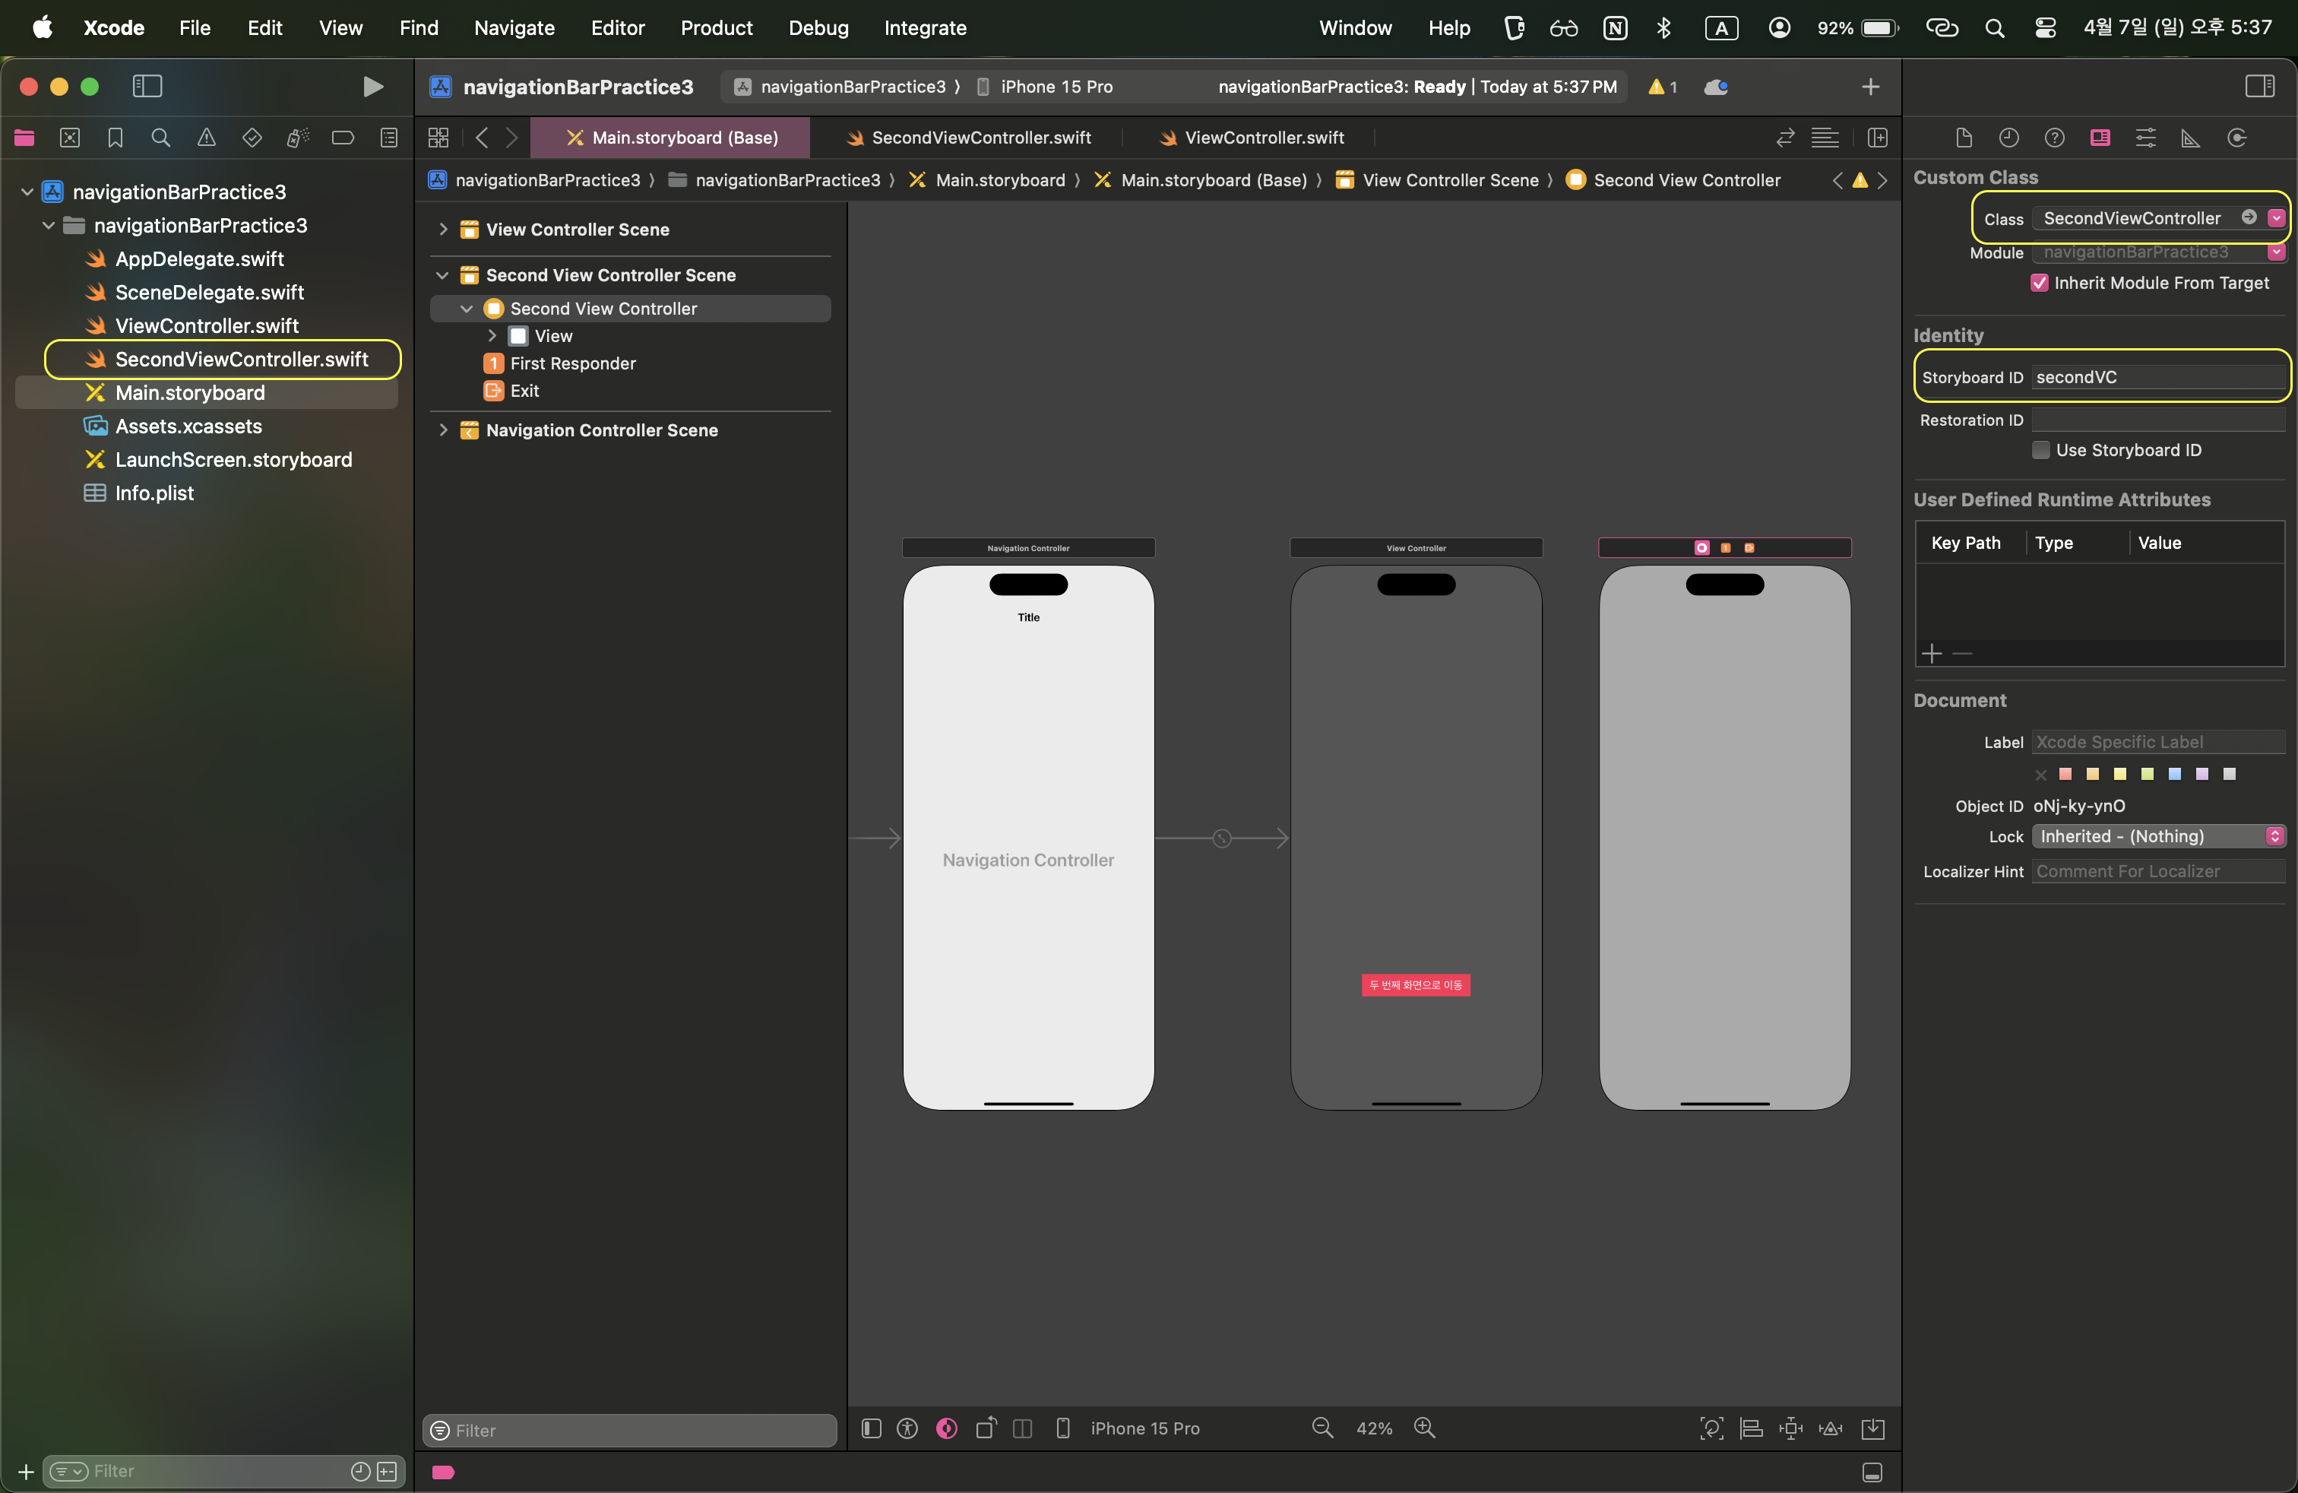Uncheck Inherit Module From Target

2039,283
